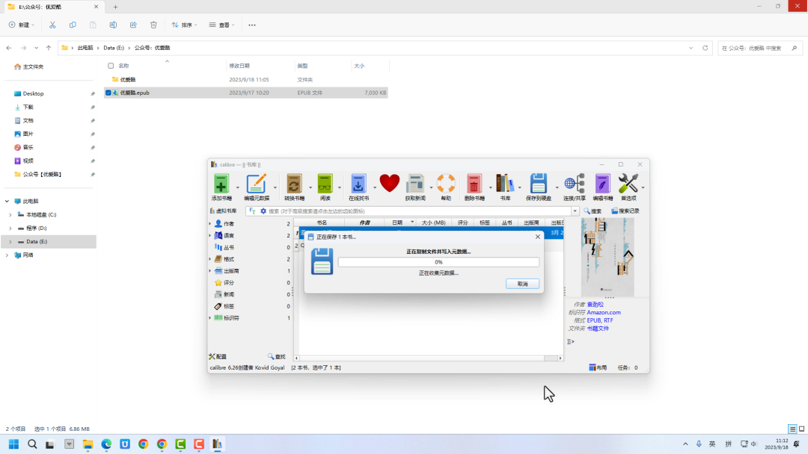Image resolution: width=808 pixels, height=454 pixels.
Task: Toggle the full-text search FT icon in calibre
Action: tap(253, 211)
